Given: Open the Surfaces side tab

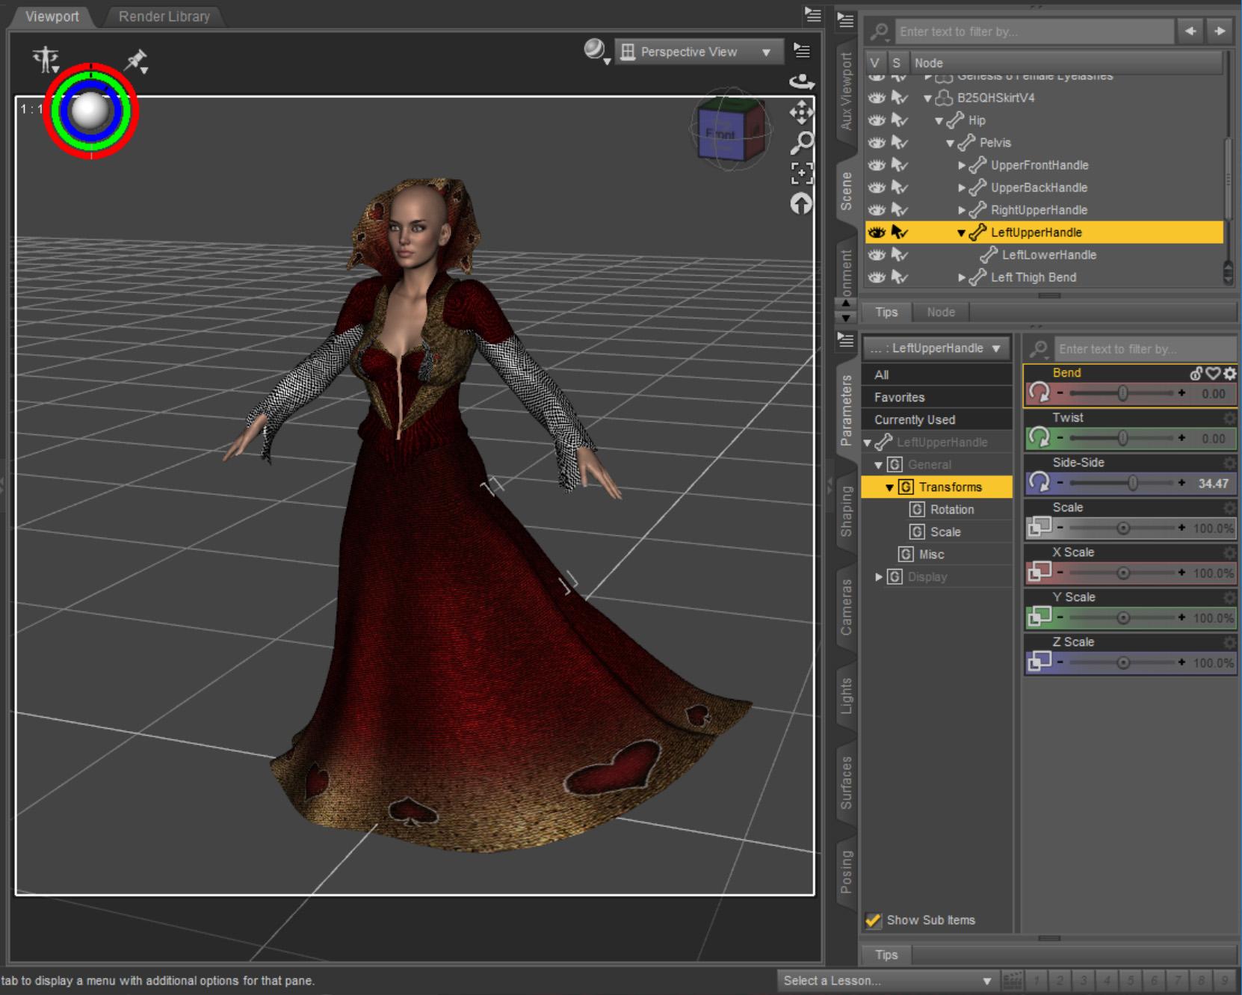Looking at the screenshot, I should [846, 783].
